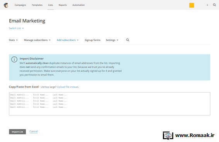Click the list search magnifier icon
The height and width of the screenshot is (142, 219).
[x=128, y=40]
